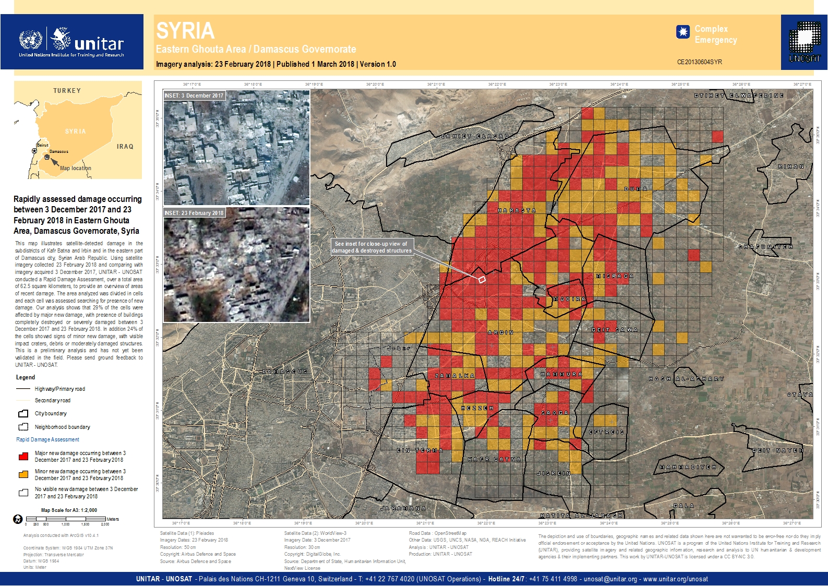Click the Neighborhood boundary legend symbol
Viewport: 828px width, 586px height.
[23, 427]
